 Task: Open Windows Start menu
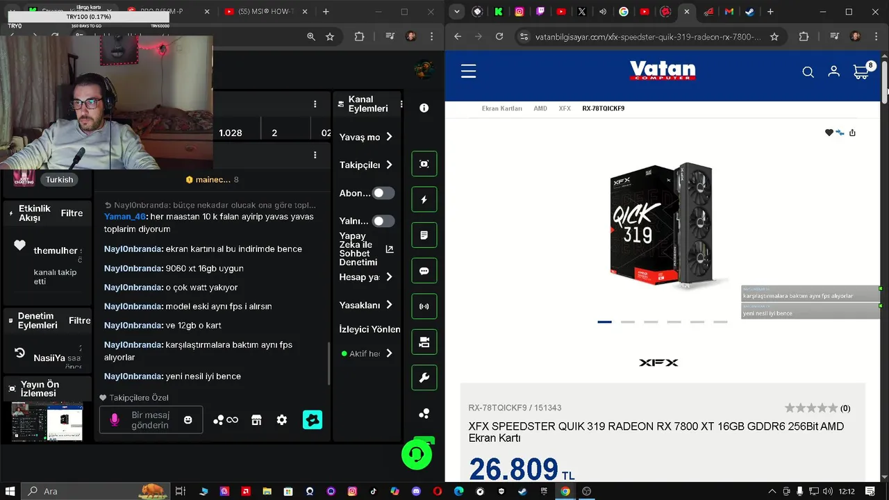pyautogui.click(x=10, y=491)
